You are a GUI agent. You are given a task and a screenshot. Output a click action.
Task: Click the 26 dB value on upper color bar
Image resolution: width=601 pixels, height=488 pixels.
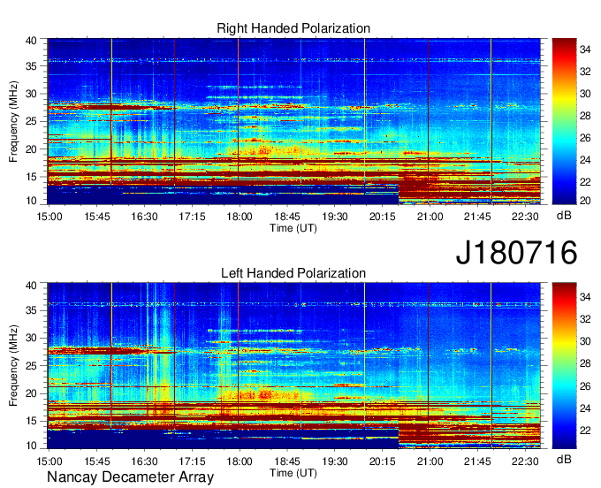pyautogui.click(x=585, y=138)
